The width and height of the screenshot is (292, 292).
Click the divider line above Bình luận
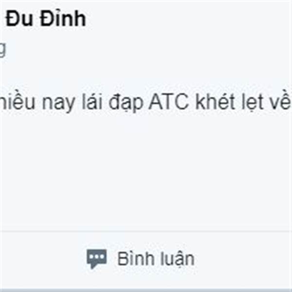[146, 232]
